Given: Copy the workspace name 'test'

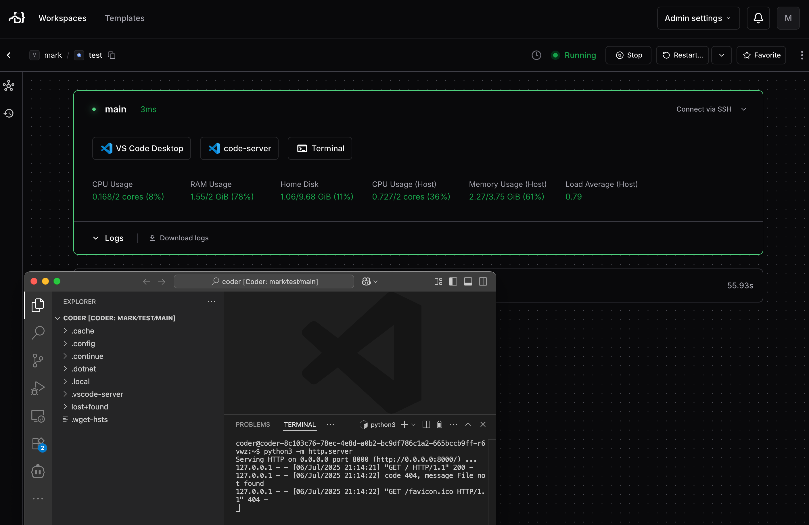Looking at the screenshot, I should (x=112, y=55).
